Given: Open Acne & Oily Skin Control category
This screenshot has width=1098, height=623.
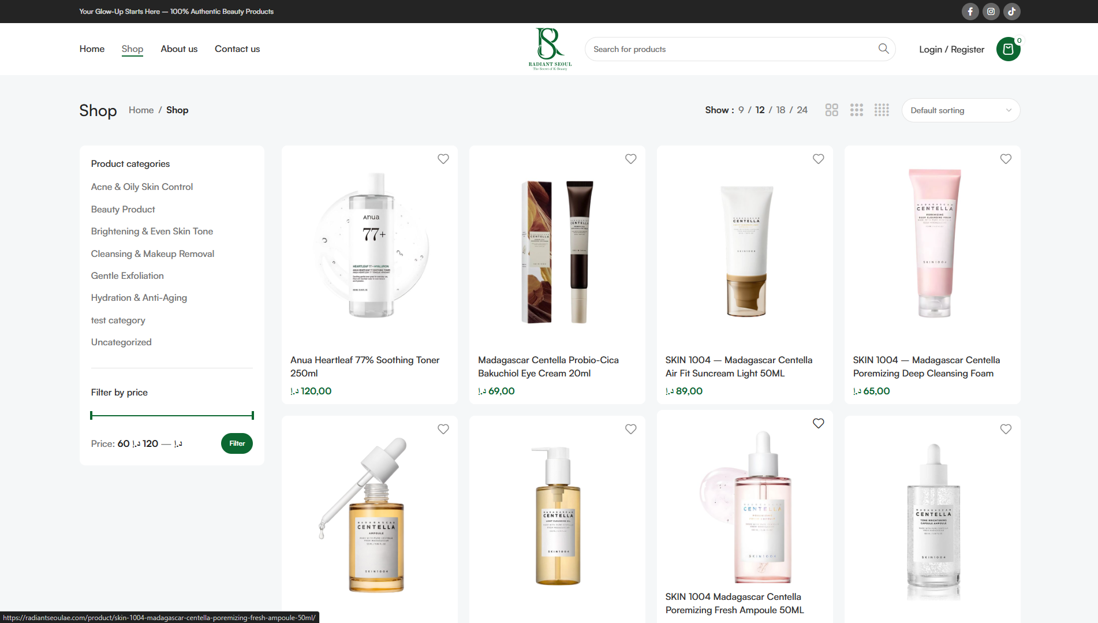Looking at the screenshot, I should (x=141, y=187).
